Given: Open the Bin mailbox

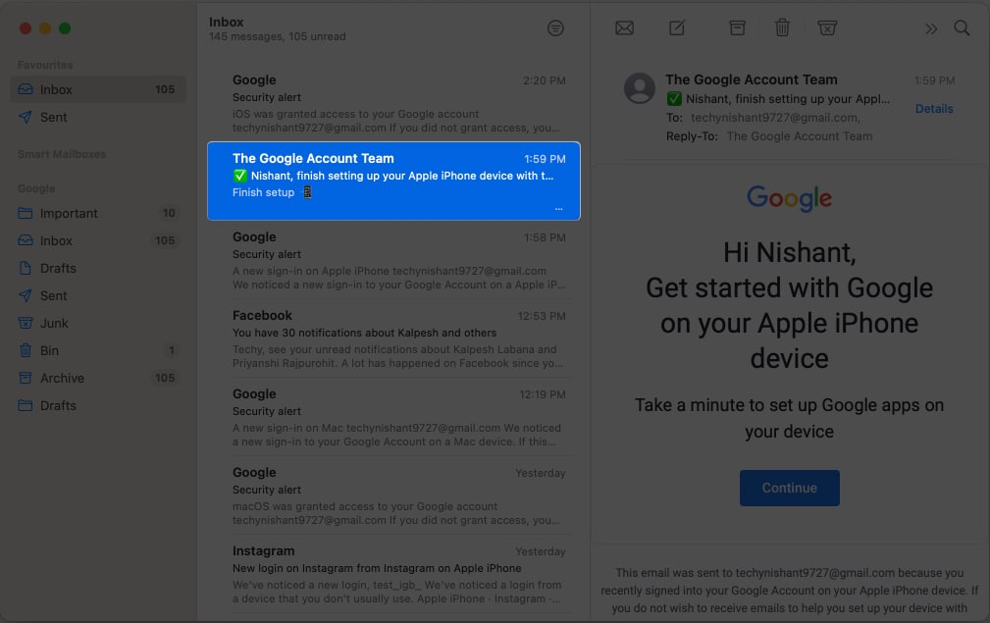Looking at the screenshot, I should pyautogui.click(x=98, y=351).
